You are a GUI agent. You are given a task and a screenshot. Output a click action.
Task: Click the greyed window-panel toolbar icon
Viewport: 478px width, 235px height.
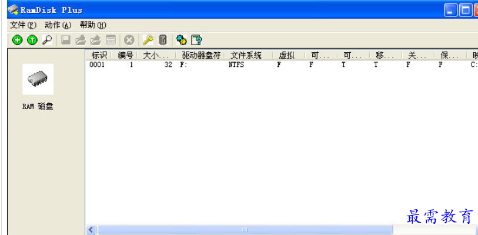[111, 40]
